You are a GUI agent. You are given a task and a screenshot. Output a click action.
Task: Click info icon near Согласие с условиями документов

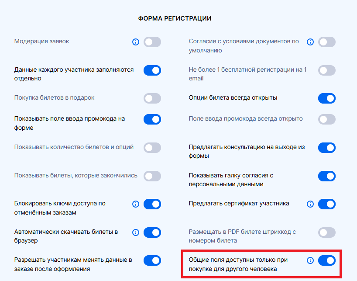click(x=310, y=42)
